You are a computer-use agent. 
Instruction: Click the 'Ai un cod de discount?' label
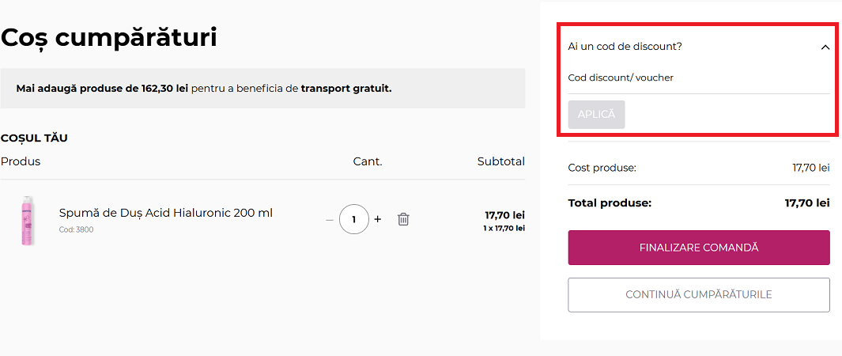coord(625,47)
